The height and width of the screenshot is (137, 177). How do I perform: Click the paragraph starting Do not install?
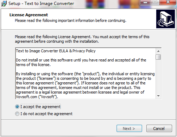pos(81,62)
